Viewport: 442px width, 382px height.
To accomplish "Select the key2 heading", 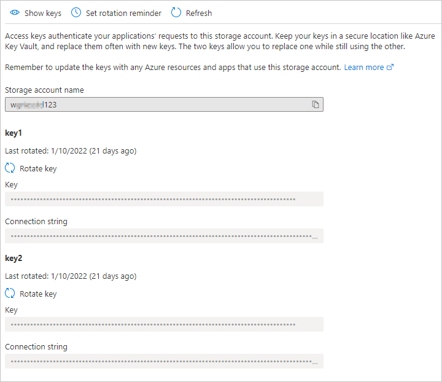I will coord(14,258).
